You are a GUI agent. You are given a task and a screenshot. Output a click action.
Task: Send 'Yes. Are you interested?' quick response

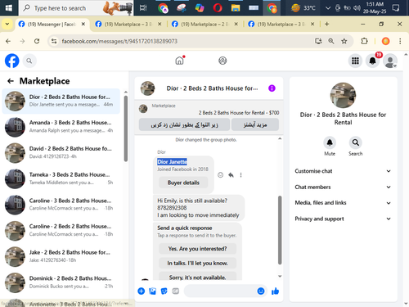[x=197, y=249]
